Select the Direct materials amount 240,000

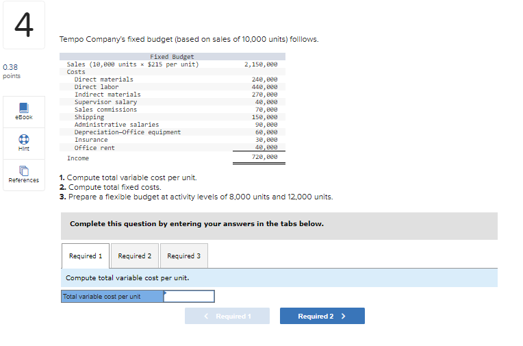[x=264, y=79]
